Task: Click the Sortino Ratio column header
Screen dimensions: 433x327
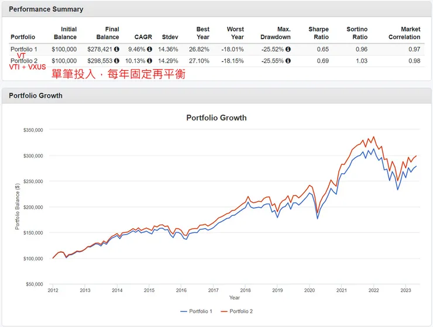Action: (357, 33)
